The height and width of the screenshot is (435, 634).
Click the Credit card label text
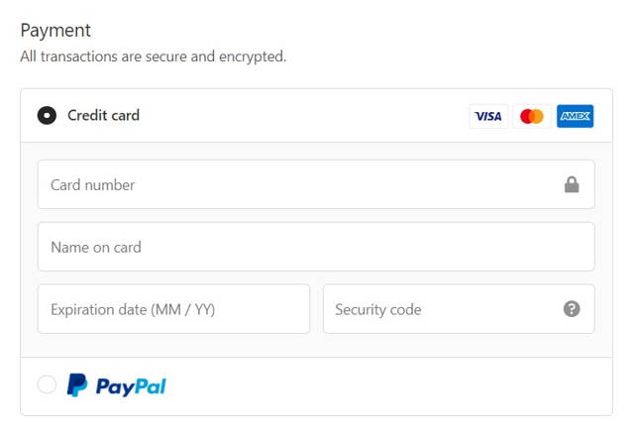tap(103, 116)
